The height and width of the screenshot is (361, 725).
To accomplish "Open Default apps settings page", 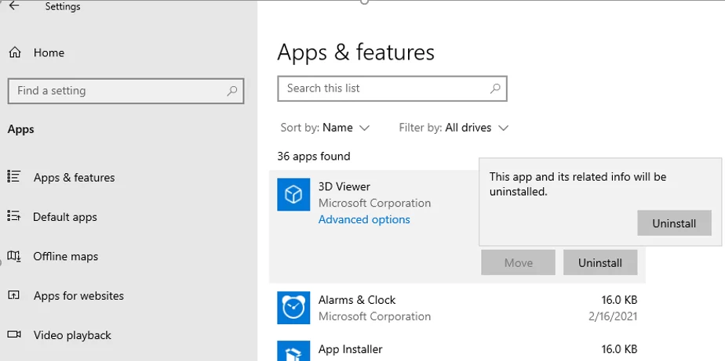I will (64, 217).
